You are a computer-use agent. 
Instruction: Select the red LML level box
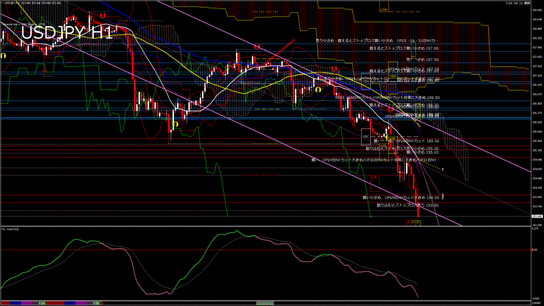tap(375, 183)
